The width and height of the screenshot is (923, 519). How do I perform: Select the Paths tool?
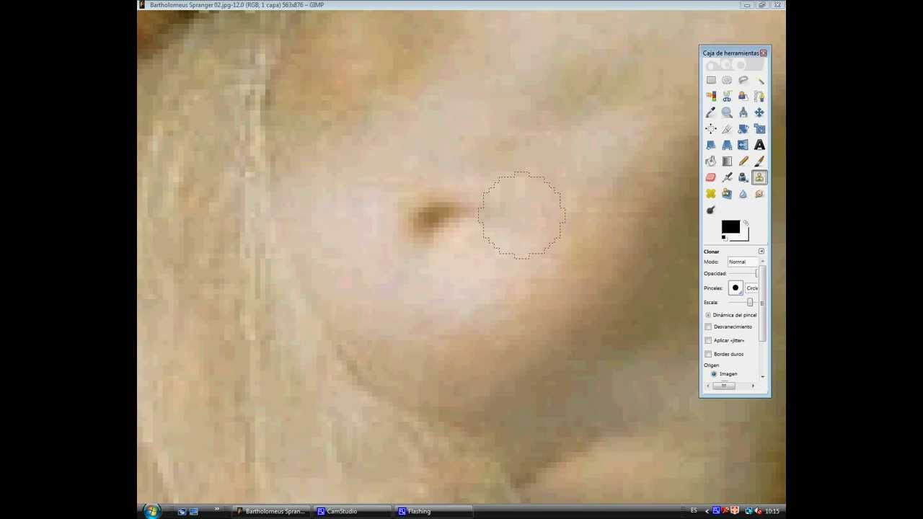point(759,96)
